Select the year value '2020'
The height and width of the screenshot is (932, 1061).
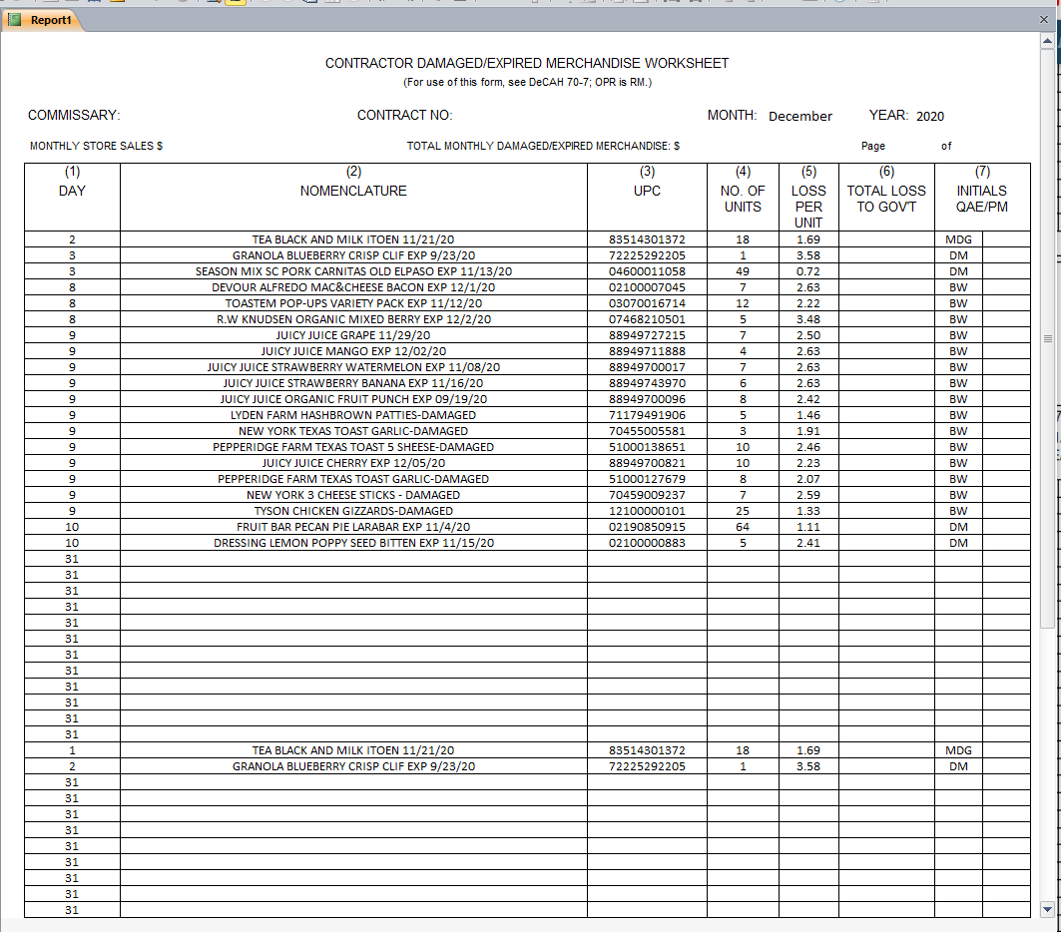pyautogui.click(x=929, y=116)
